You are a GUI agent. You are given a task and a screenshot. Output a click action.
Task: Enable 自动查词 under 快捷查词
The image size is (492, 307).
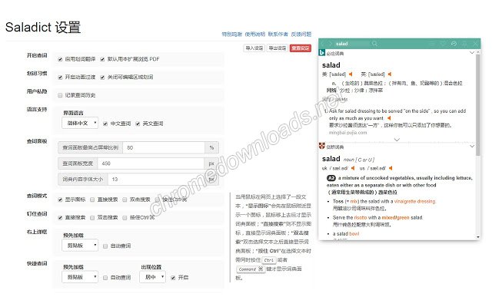click(x=105, y=278)
